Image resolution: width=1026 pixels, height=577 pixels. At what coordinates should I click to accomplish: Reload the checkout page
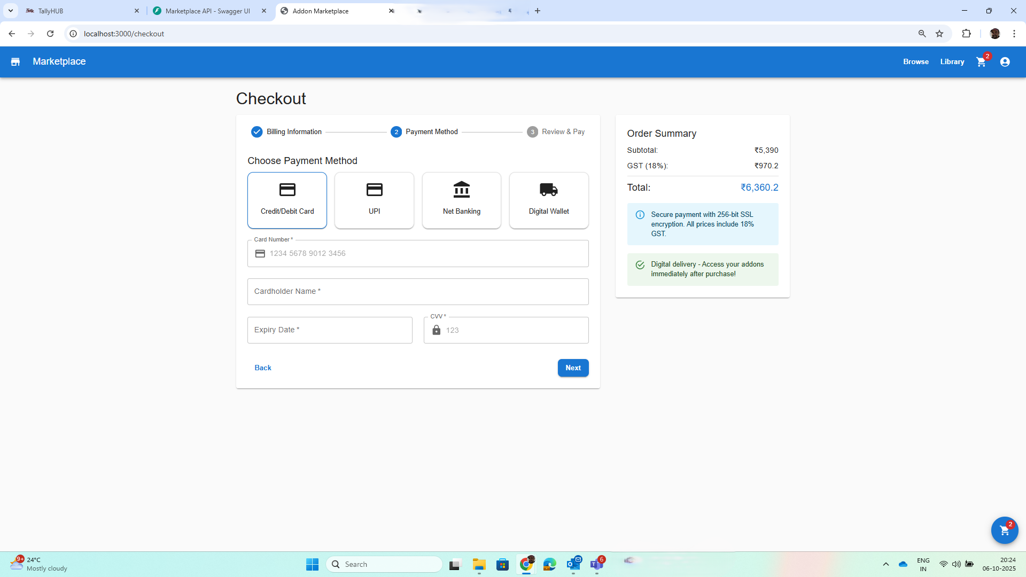[x=50, y=34]
